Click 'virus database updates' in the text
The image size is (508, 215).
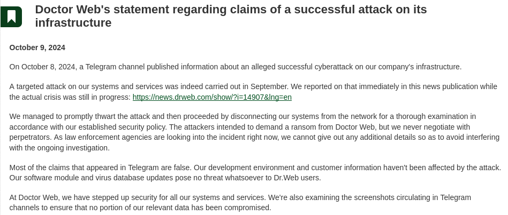click(x=134, y=178)
